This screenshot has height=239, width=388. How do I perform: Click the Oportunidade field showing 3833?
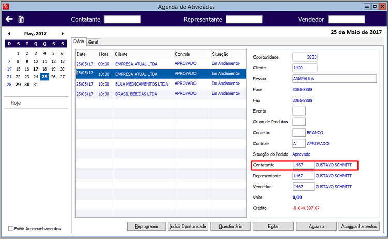click(x=305, y=57)
